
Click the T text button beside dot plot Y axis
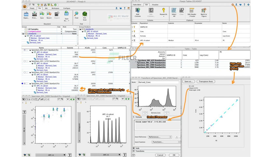coord(24,112)
